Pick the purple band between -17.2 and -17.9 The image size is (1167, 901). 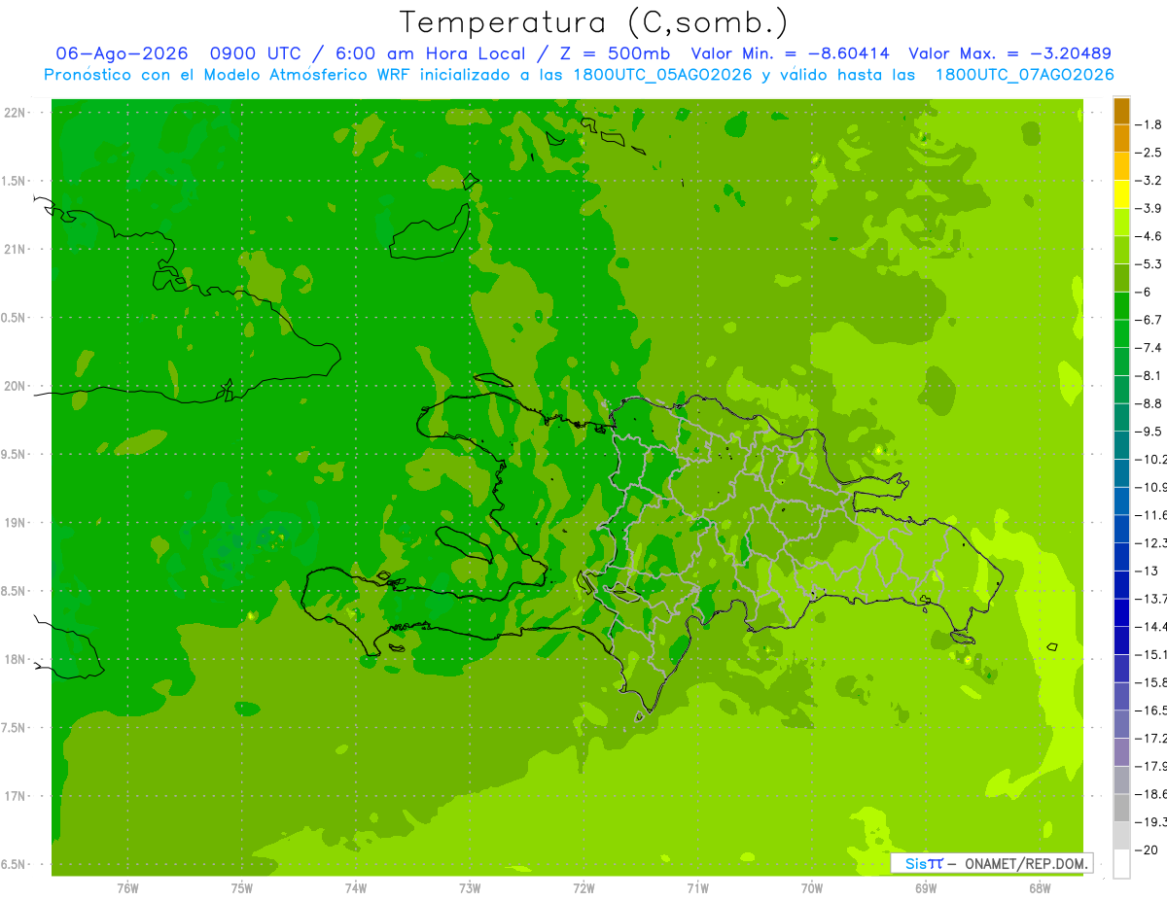point(1121,751)
